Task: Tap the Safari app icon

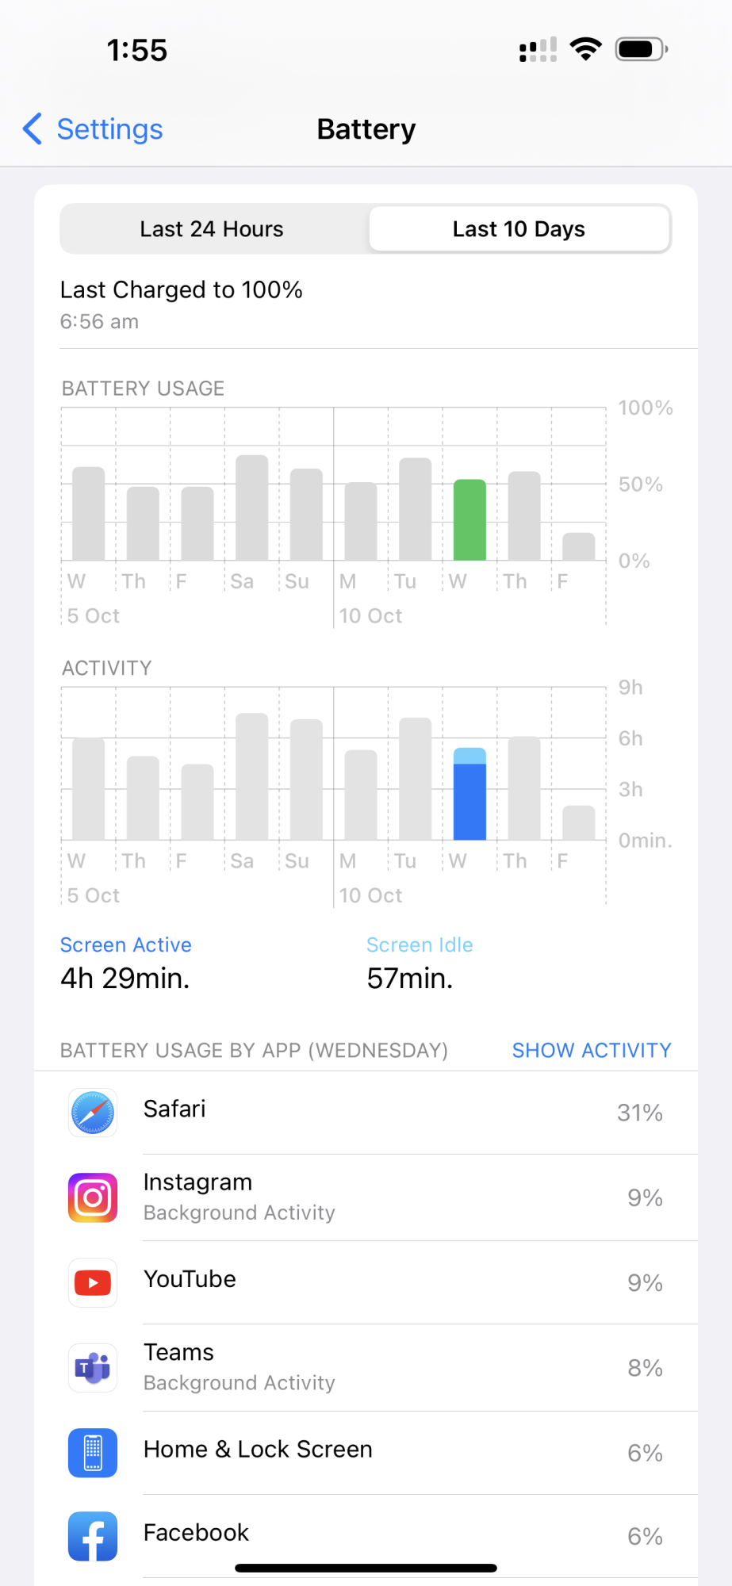Action: tap(93, 1113)
